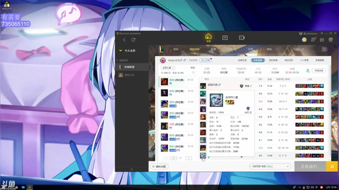The width and height of the screenshot is (339, 190).
Task: Switch to the 查询 tab
Action: pyautogui.click(x=269, y=49)
